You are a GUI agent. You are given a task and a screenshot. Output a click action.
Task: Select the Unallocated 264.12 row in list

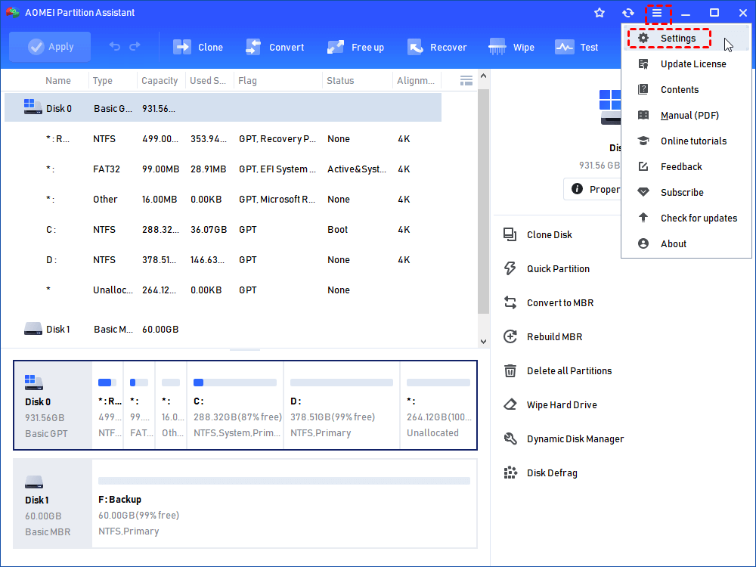223,290
